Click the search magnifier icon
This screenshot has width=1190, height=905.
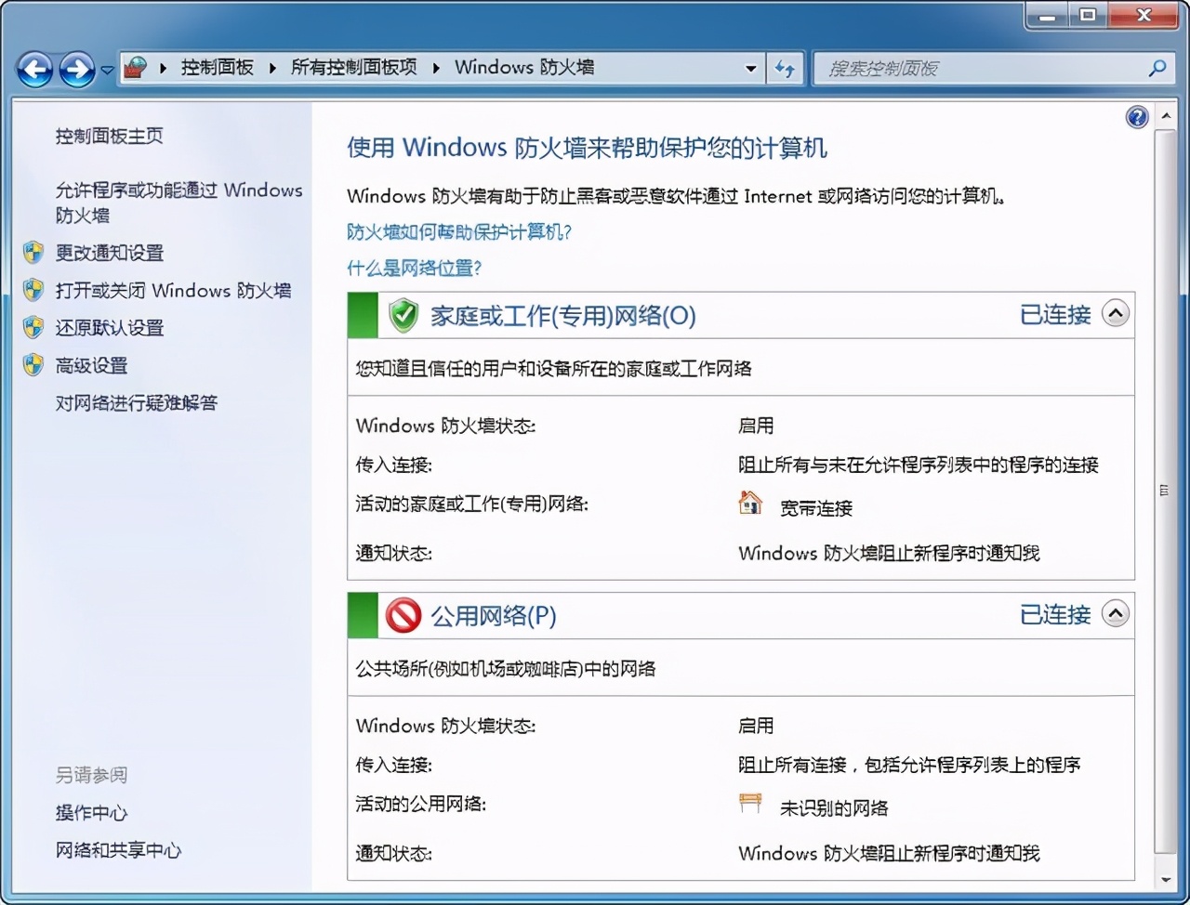pos(1156,68)
